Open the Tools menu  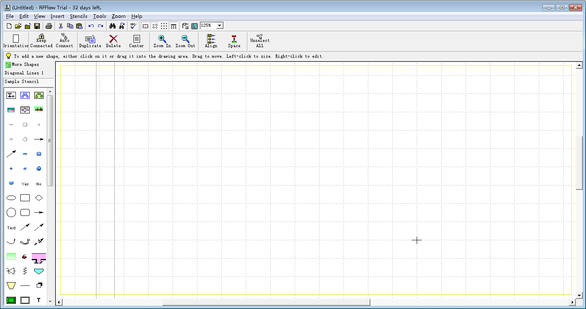99,16
